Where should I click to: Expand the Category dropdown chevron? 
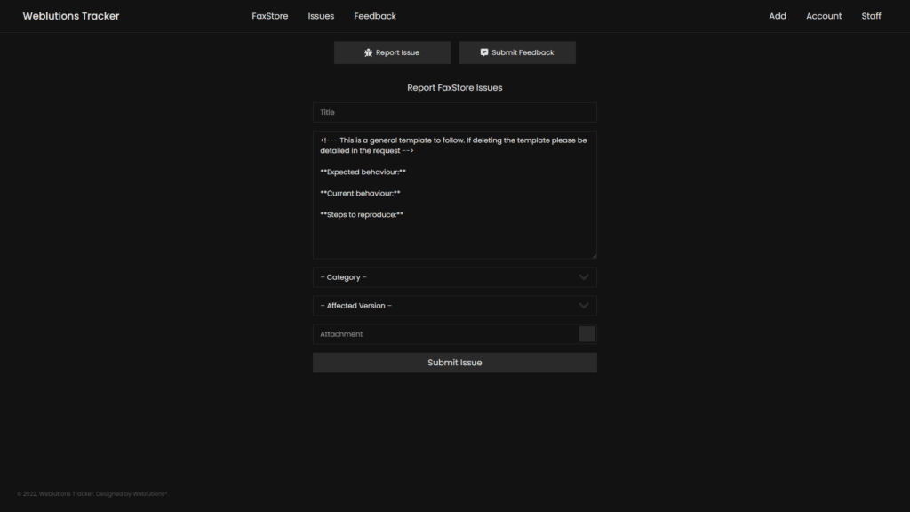584,276
